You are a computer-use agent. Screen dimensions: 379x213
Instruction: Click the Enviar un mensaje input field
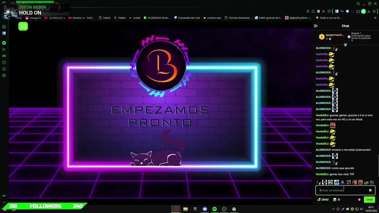point(345,190)
